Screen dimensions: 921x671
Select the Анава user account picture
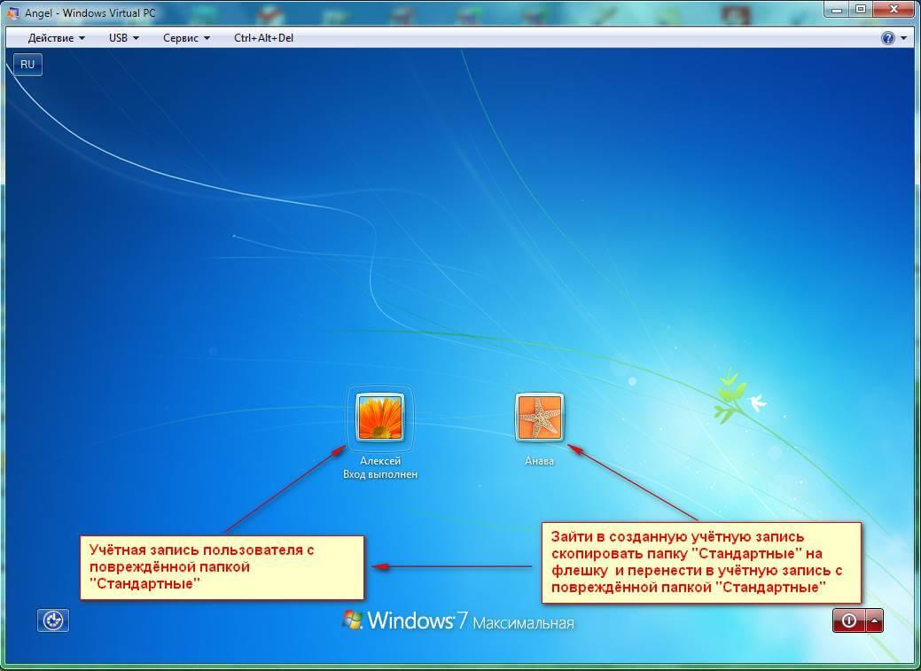pos(539,417)
